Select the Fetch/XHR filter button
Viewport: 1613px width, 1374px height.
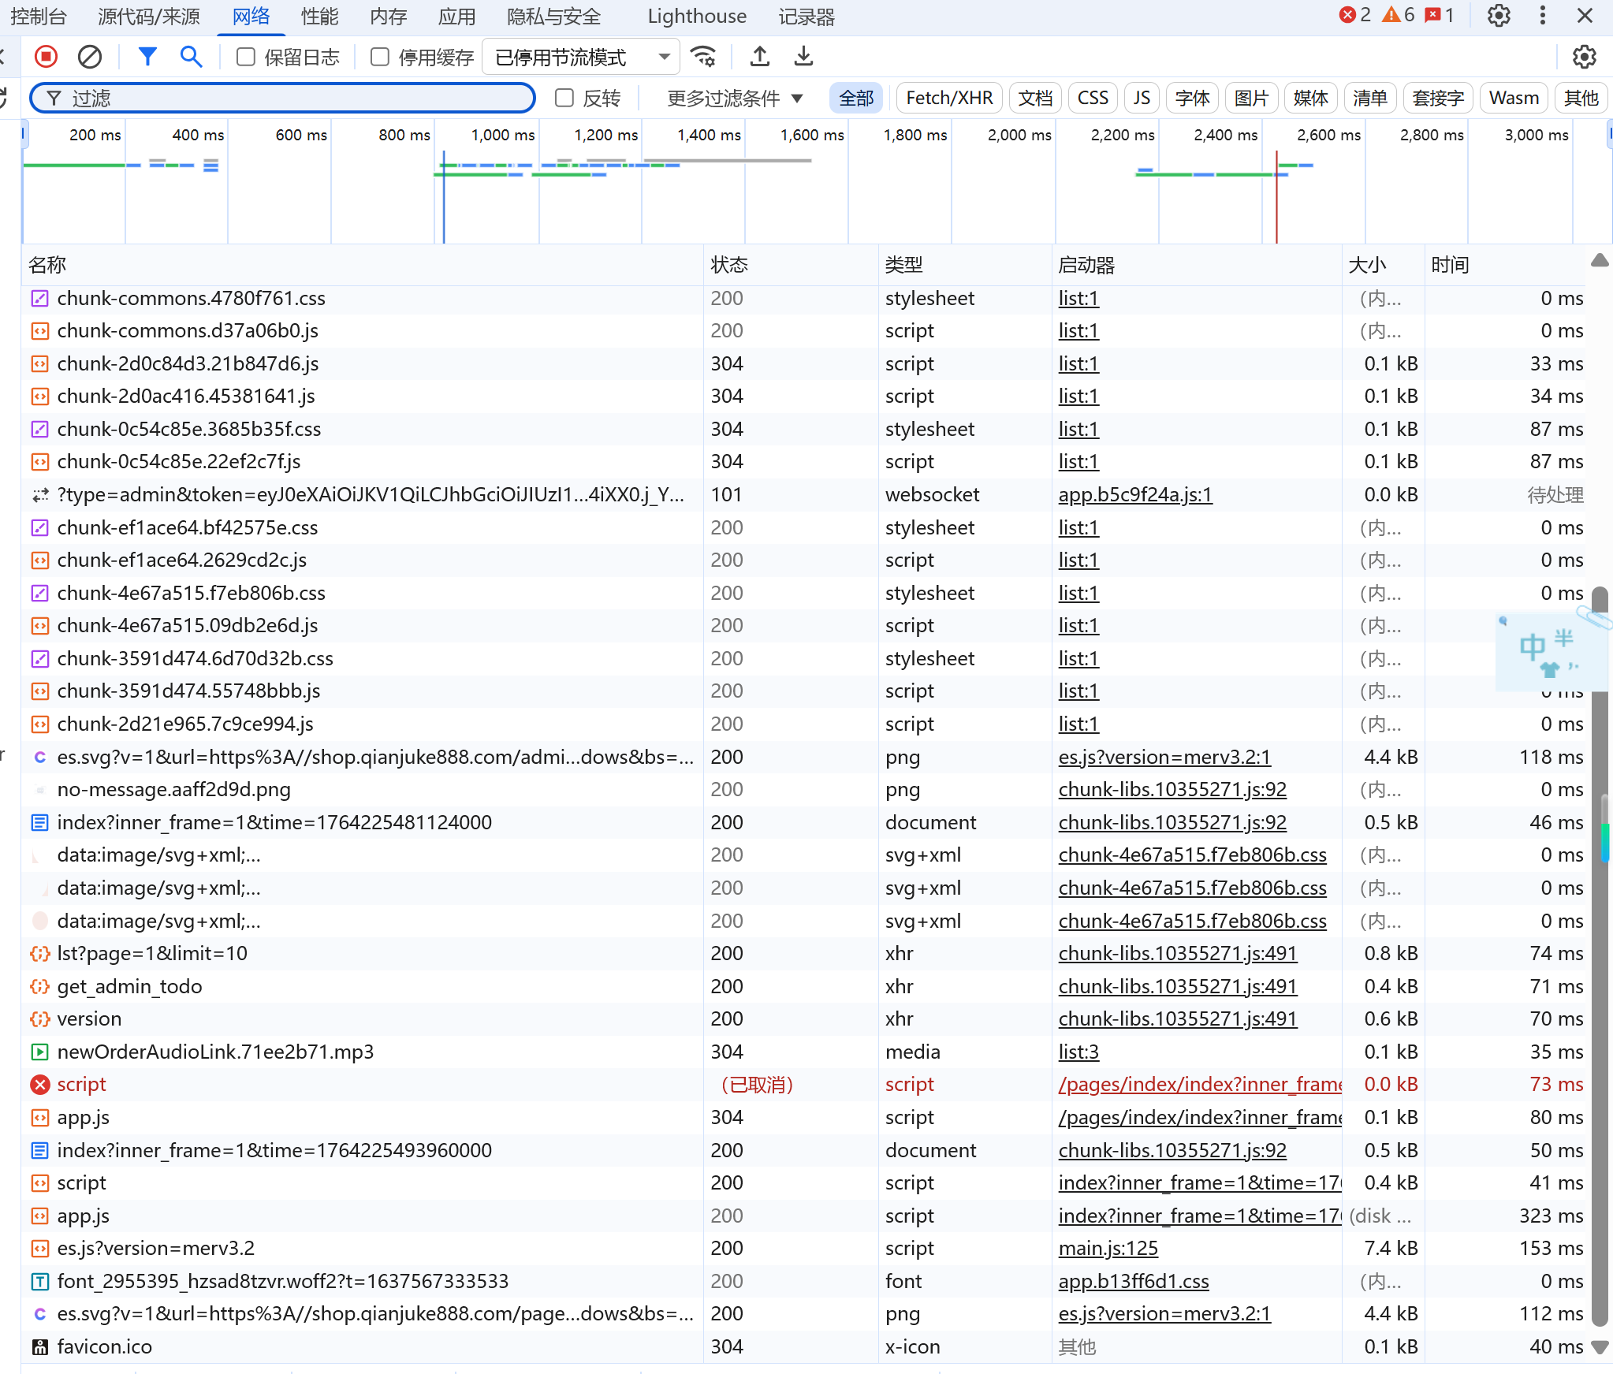coord(948,98)
